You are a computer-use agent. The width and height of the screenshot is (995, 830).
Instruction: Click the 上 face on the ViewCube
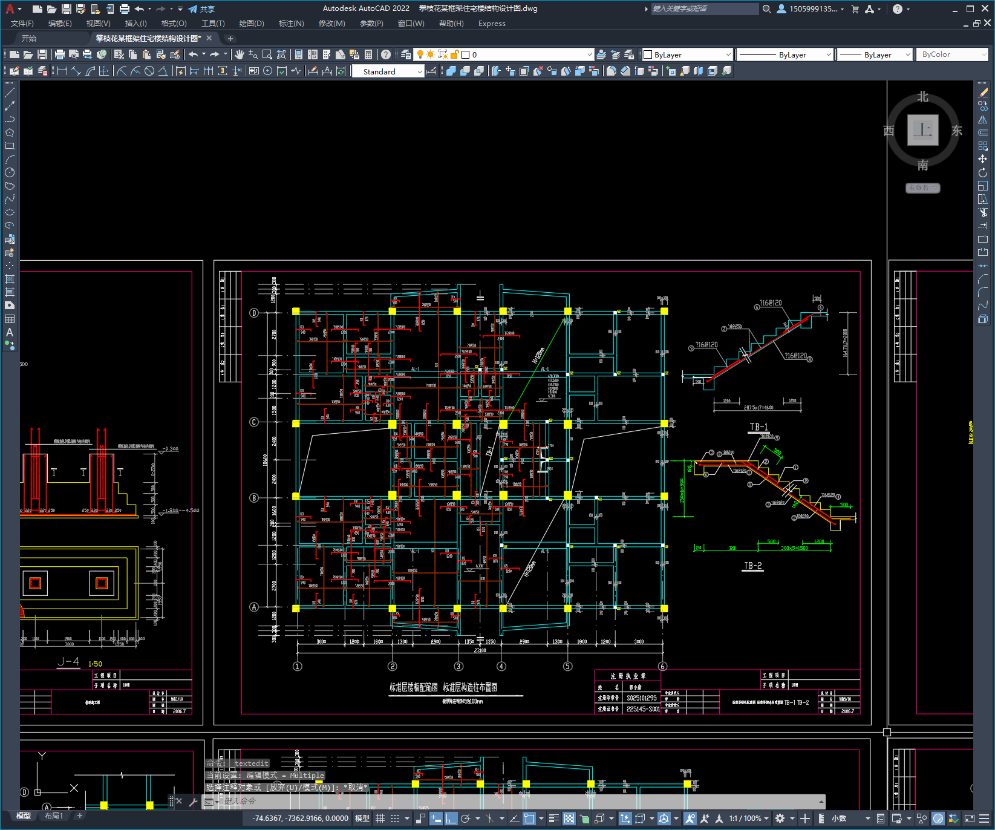pos(923,130)
